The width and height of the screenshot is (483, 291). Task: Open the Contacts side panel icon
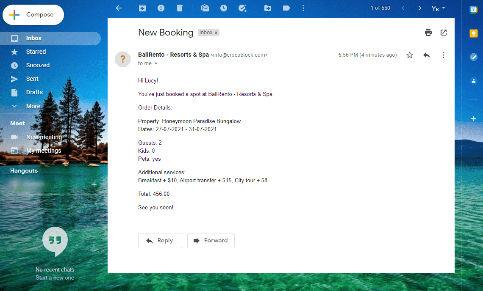pos(473,81)
